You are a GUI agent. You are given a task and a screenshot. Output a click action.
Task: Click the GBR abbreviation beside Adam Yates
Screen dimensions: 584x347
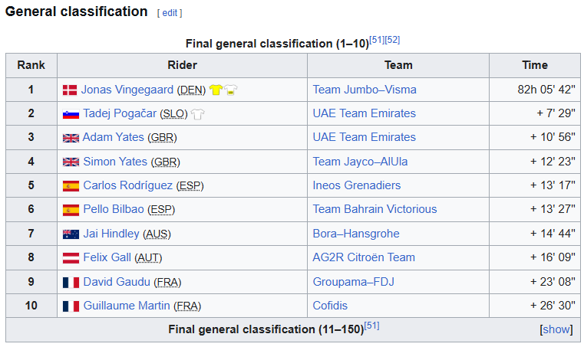pos(162,138)
